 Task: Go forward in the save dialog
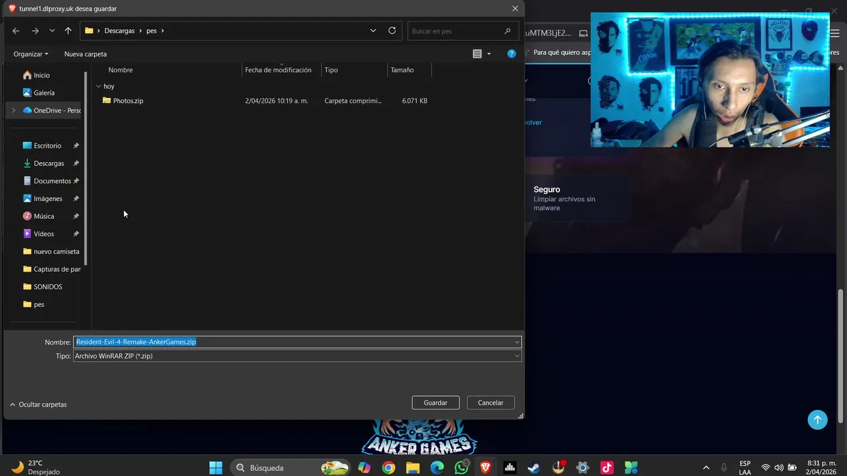click(x=35, y=30)
